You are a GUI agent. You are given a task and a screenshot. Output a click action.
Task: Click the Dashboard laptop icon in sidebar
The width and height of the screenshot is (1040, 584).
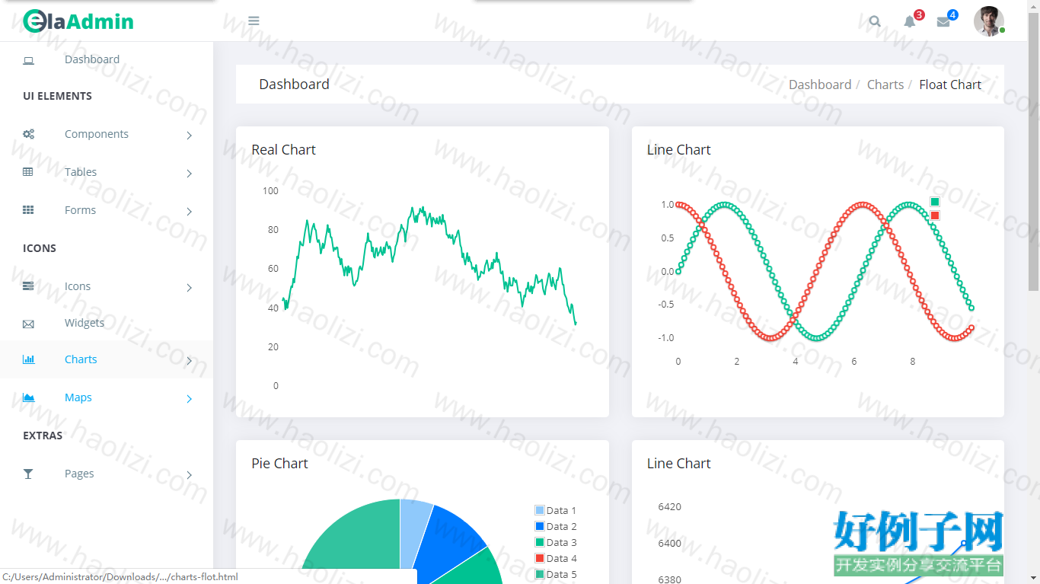tap(28, 60)
